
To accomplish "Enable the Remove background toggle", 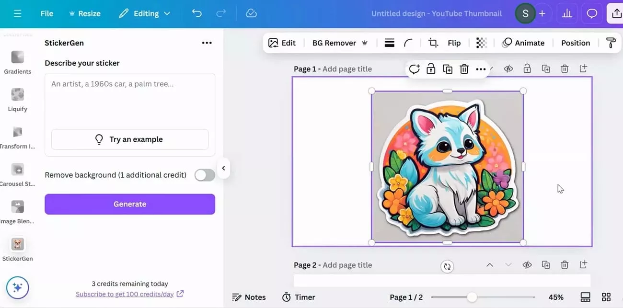I will 205,175.
